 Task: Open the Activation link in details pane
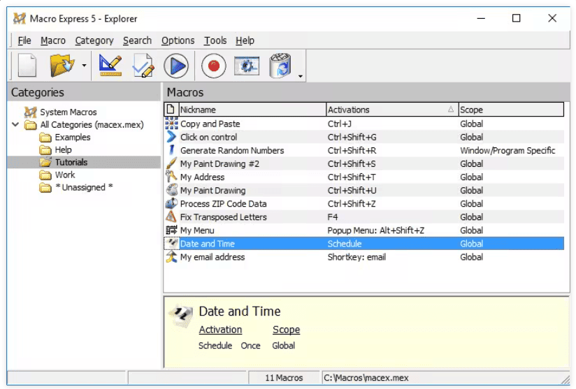pos(220,330)
